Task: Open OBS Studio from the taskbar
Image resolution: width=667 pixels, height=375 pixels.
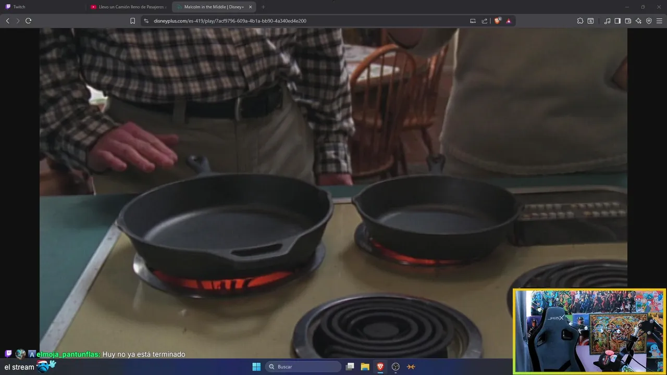Action: [396, 367]
